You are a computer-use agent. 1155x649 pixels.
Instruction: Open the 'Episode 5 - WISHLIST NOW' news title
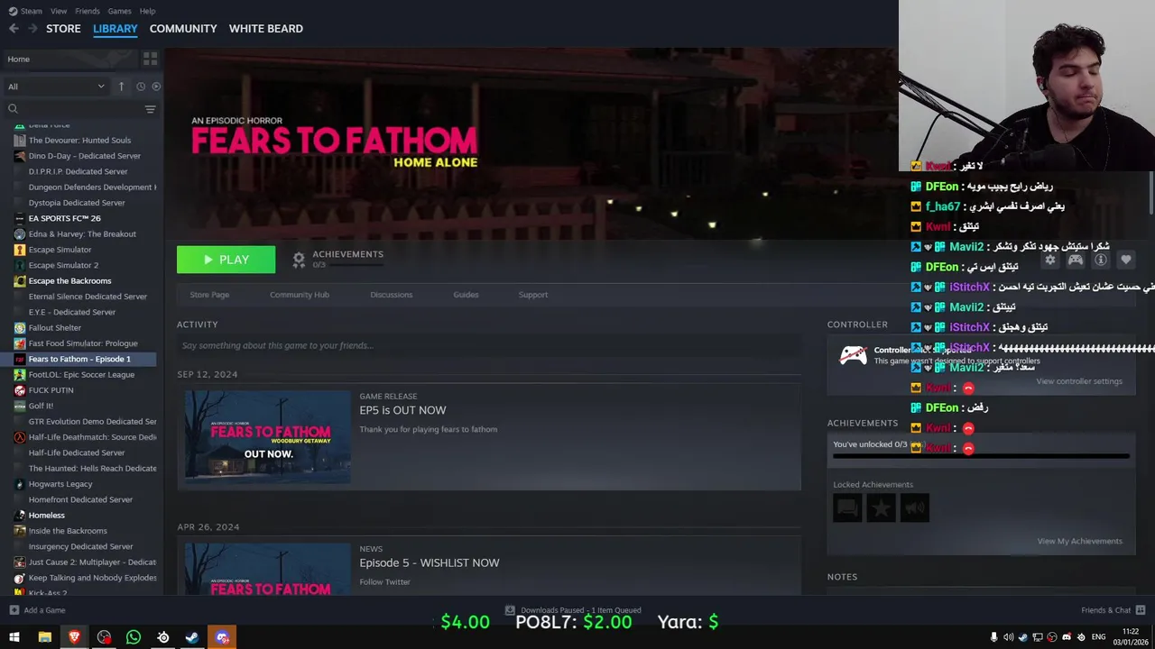(x=430, y=562)
